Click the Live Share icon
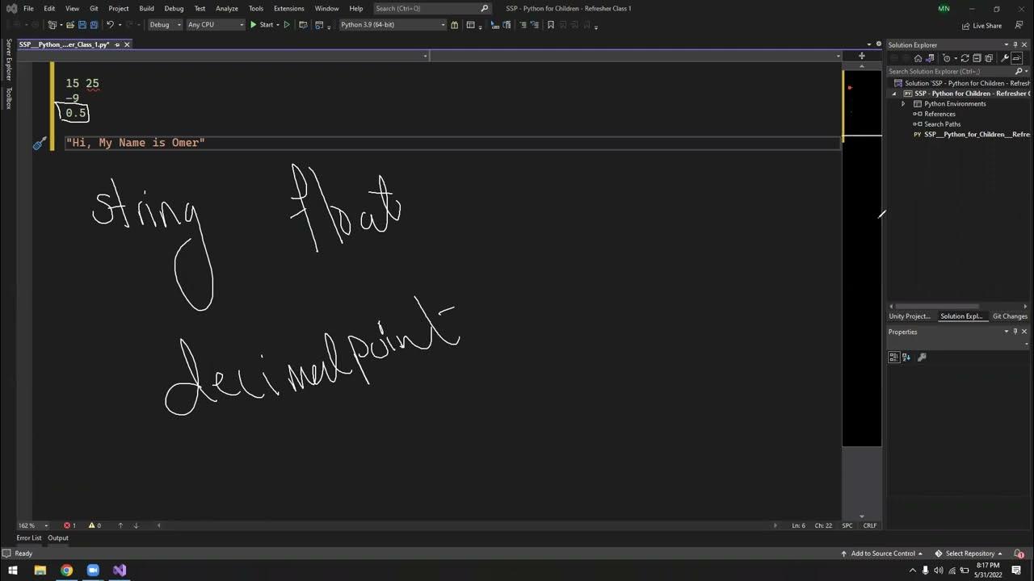The width and height of the screenshot is (1034, 581). click(x=965, y=26)
